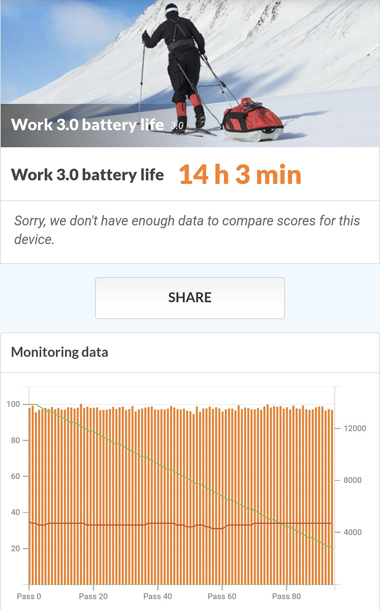This screenshot has width=380, height=610.
Task: Select the red temperature line
Action: pyautogui.click(x=180, y=524)
